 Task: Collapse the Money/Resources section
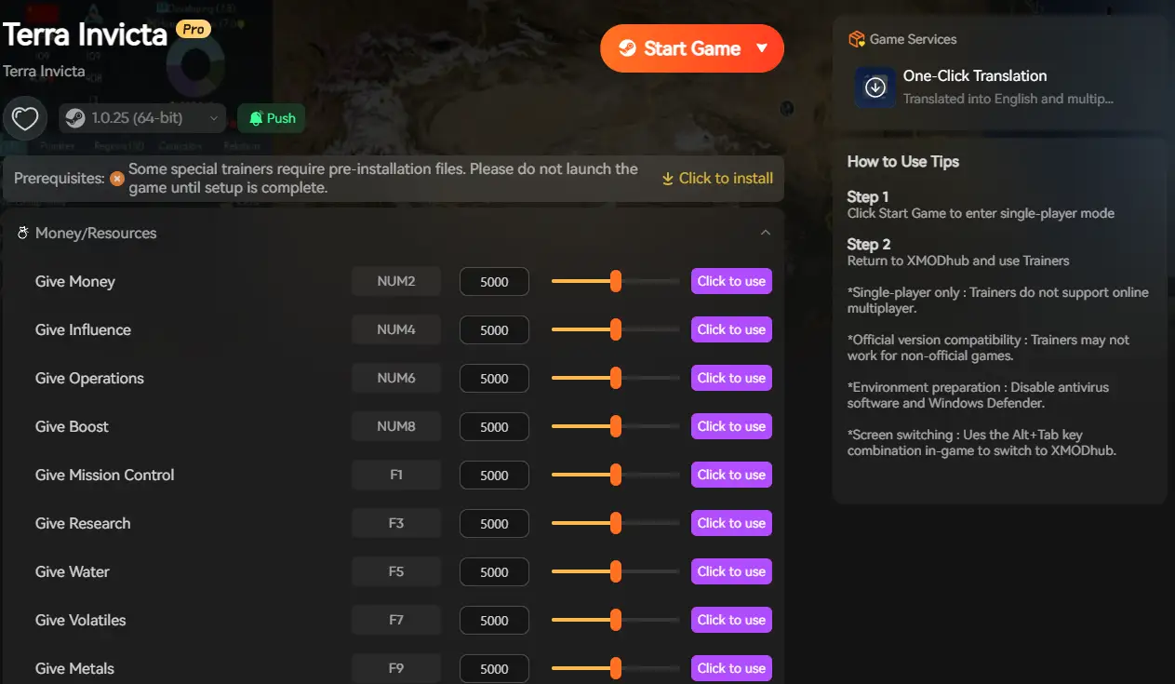766,233
